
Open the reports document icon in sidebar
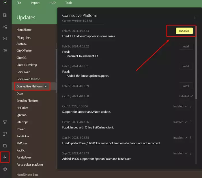coord(5,15)
